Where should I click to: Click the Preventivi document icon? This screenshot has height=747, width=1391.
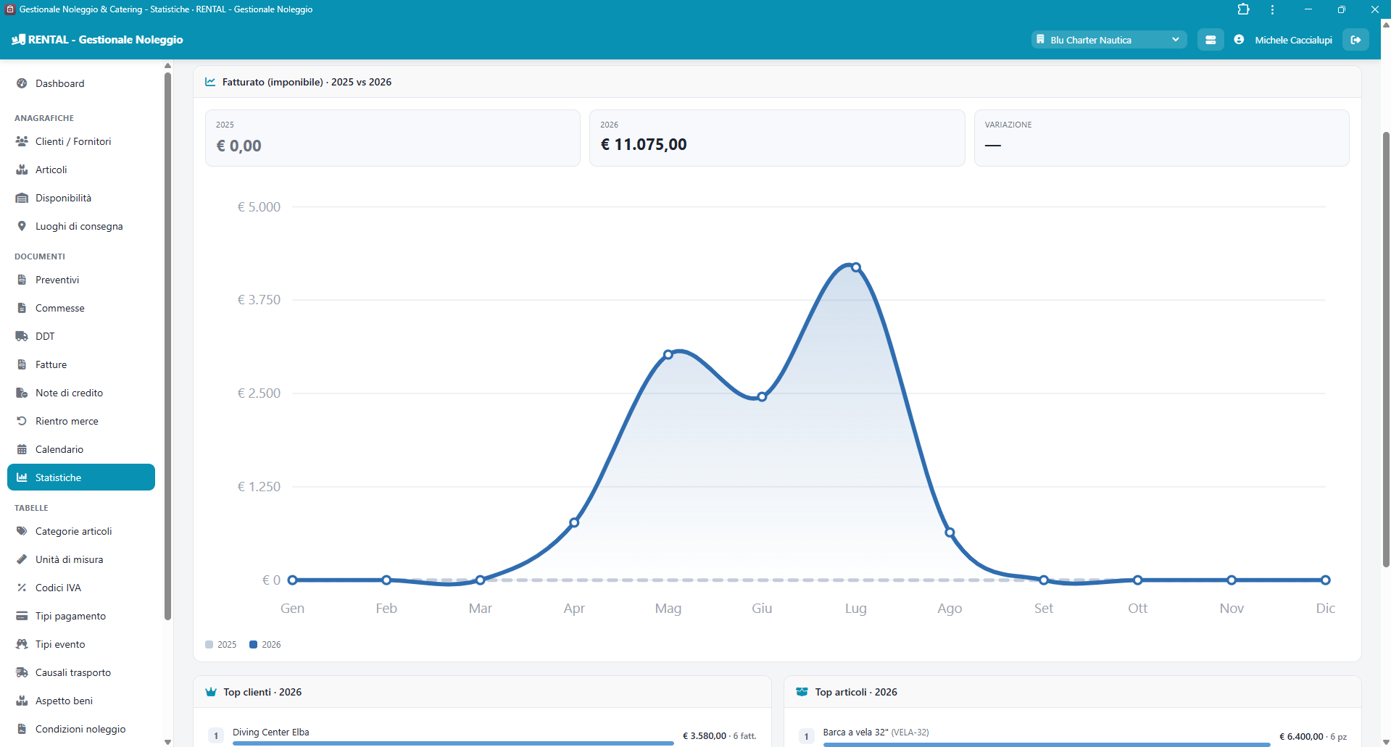click(x=22, y=280)
